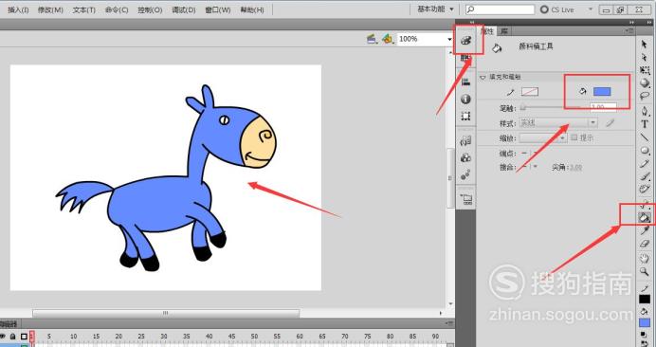Viewport: 656px width, 347px height.
Task: Open the Info panel icon in dock
Action: tap(465, 100)
